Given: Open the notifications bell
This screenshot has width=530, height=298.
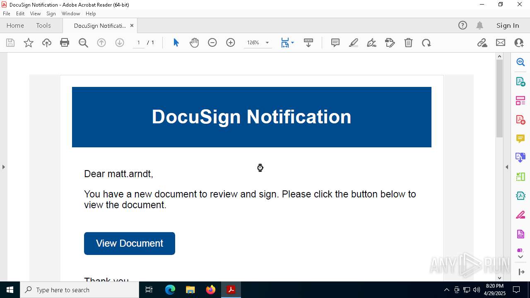Looking at the screenshot, I should coord(480,25).
